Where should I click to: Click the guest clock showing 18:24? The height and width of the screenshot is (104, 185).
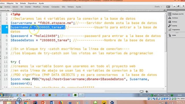coord(180,95)
